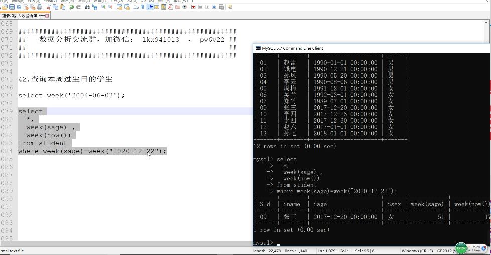
Task: Toggle file monitoring eye icon
Action: point(185,7)
